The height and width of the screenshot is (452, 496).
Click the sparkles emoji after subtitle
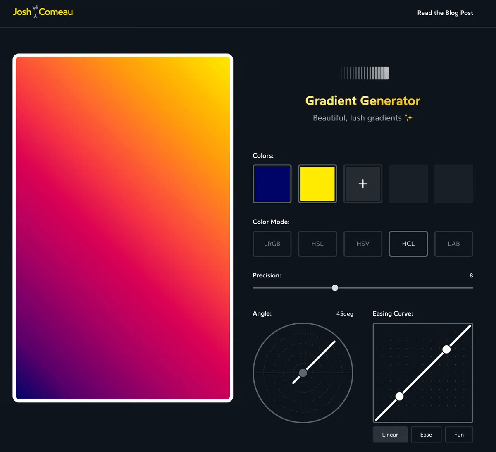click(409, 118)
